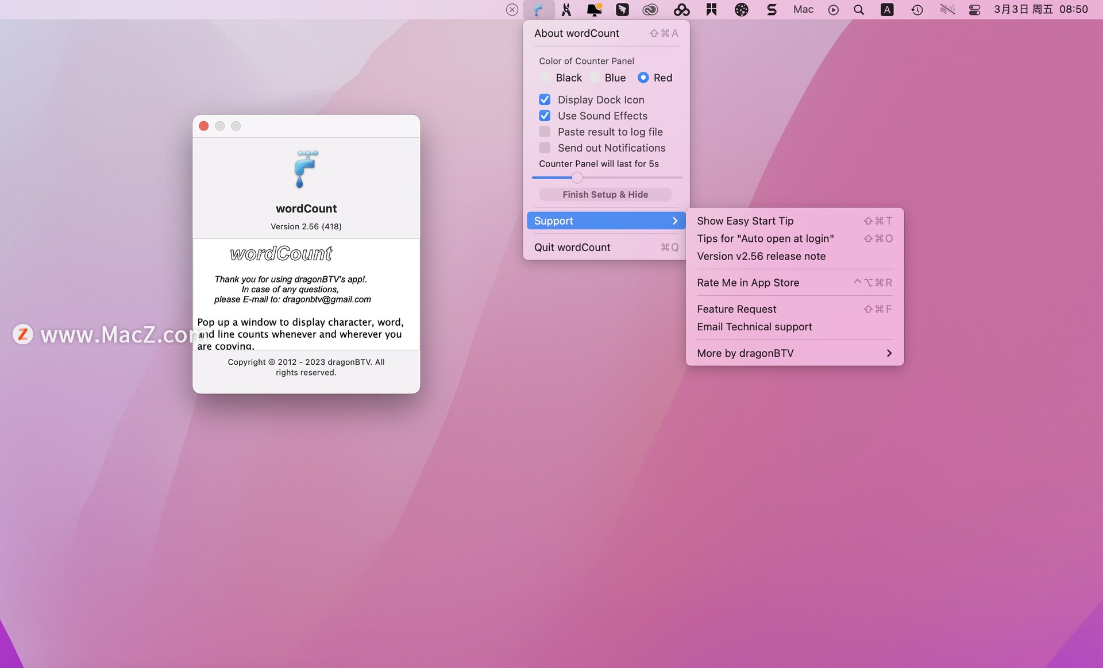Image resolution: width=1103 pixels, height=668 pixels.
Task: Click the Counter Panel duration slider knob
Action: [x=577, y=177]
